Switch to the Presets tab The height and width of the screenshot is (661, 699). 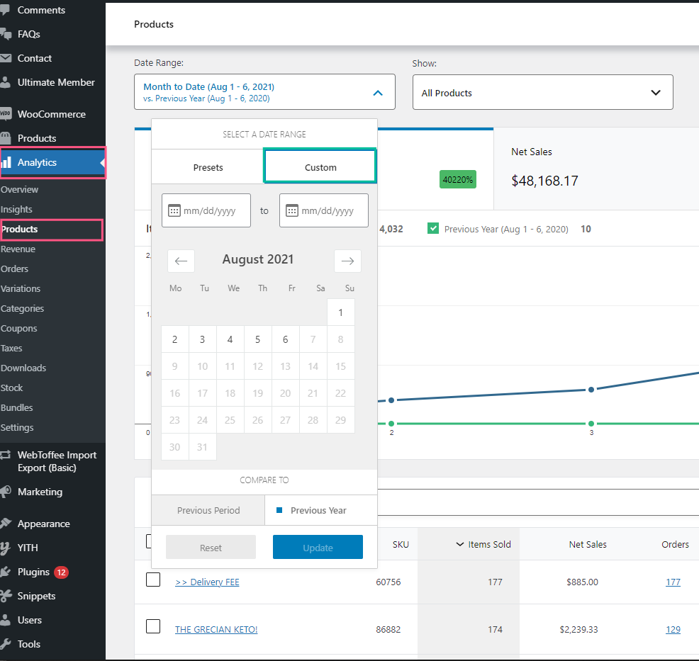tap(208, 167)
